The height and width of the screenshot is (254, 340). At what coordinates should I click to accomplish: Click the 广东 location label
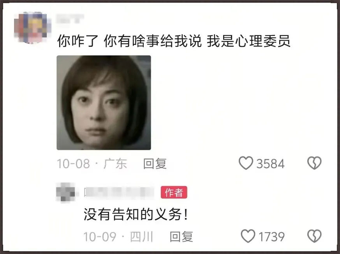(115, 163)
